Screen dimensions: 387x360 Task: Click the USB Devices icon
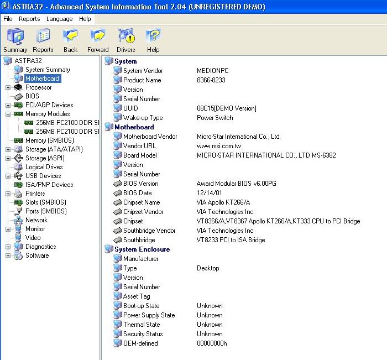click(18, 176)
